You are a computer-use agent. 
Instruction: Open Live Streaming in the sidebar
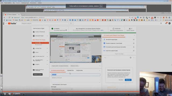coord(39,40)
